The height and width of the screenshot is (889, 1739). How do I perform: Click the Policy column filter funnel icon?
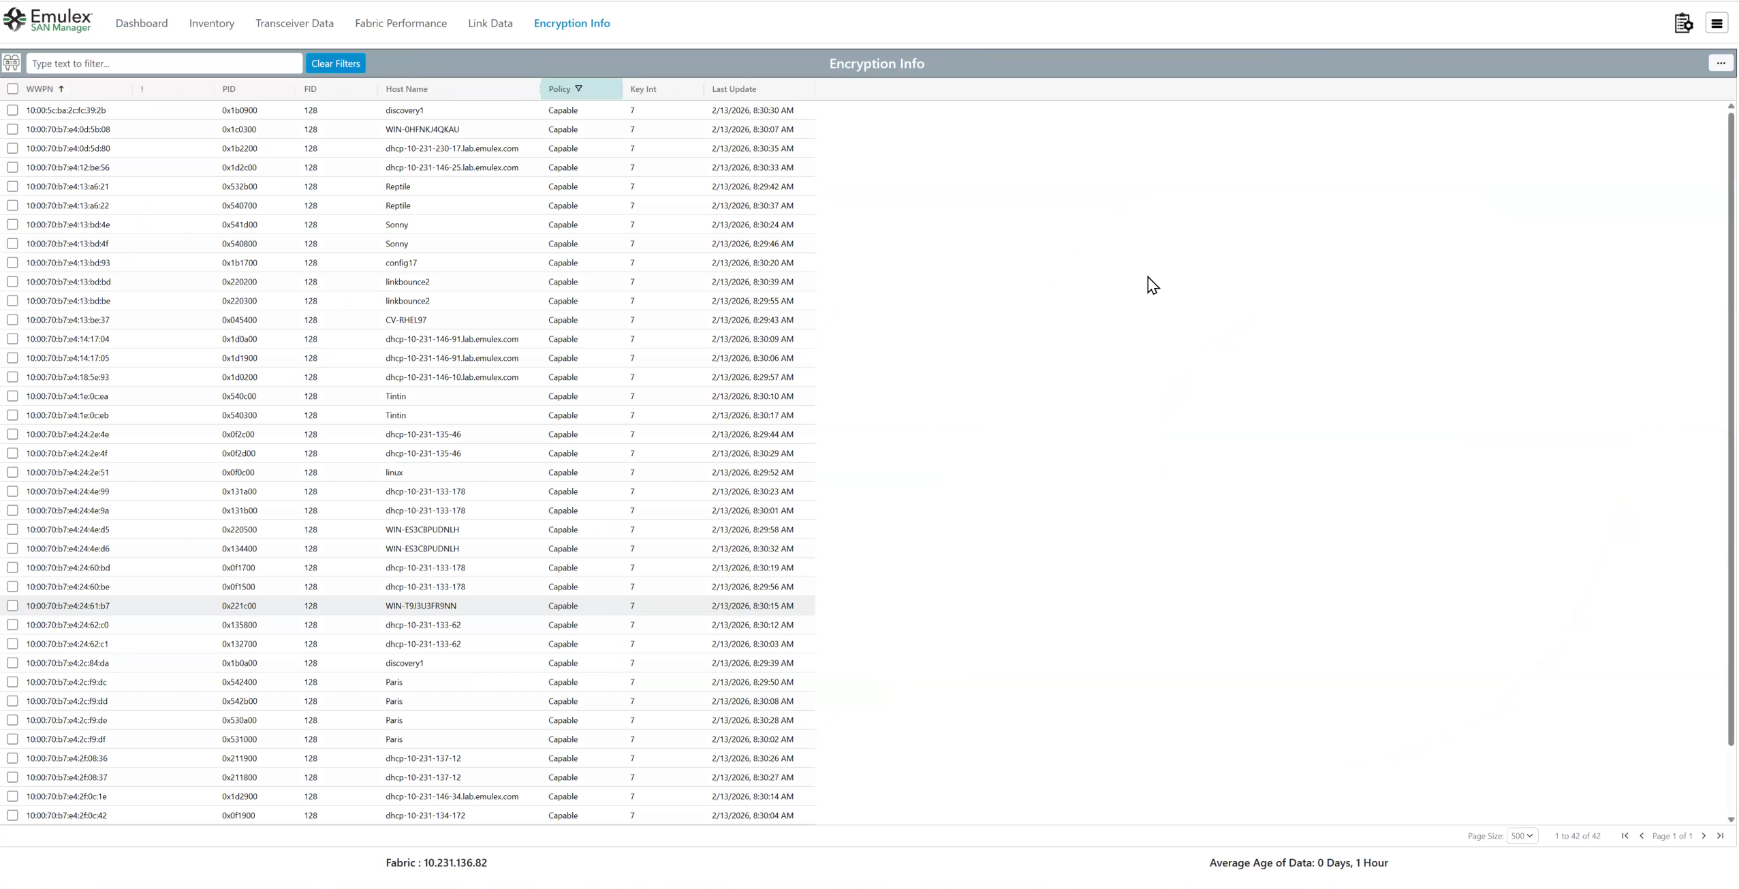pyautogui.click(x=579, y=88)
